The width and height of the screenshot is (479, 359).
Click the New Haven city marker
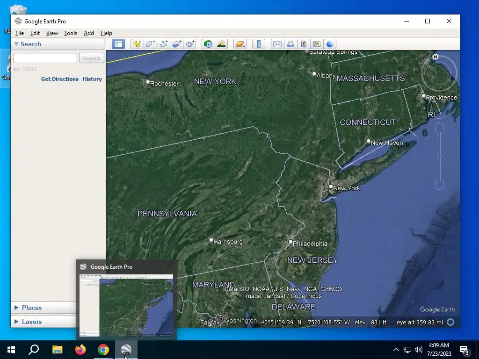(x=369, y=141)
